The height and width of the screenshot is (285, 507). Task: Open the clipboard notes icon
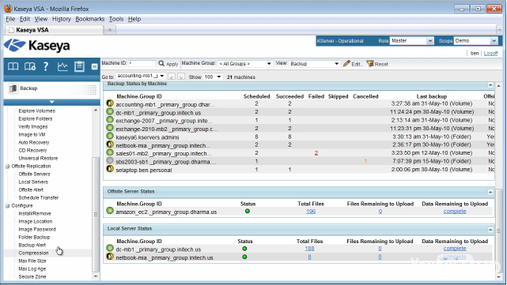click(x=79, y=66)
